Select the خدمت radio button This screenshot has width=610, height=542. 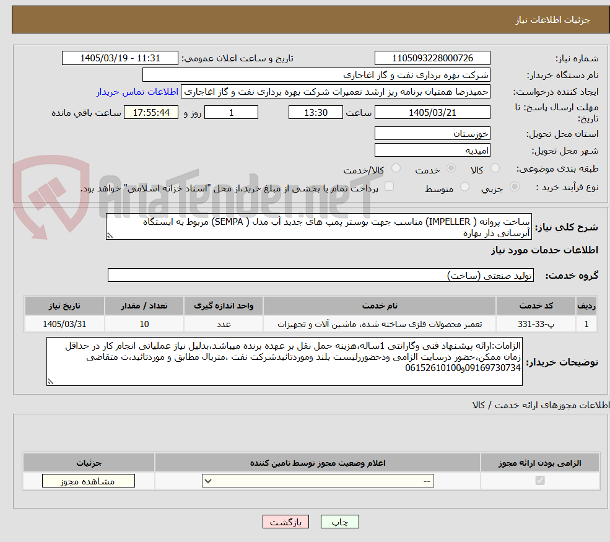pos(451,168)
